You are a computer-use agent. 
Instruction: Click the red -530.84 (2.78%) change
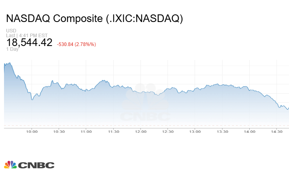pyautogui.click(x=76, y=44)
